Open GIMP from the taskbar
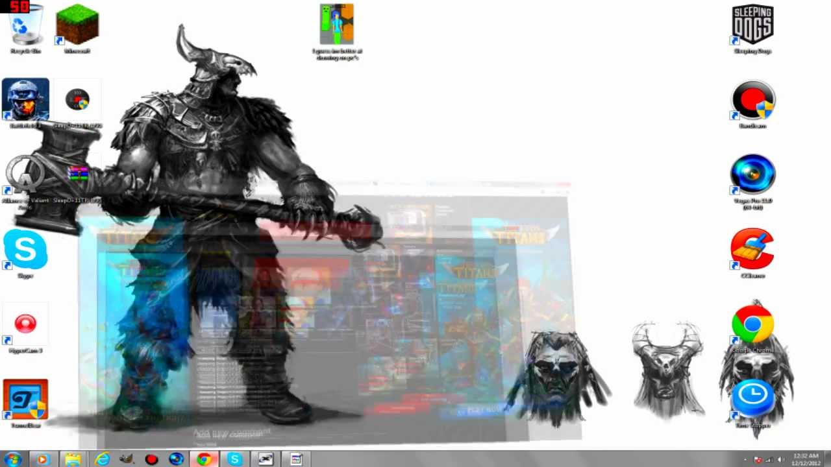 tap(127, 459)
